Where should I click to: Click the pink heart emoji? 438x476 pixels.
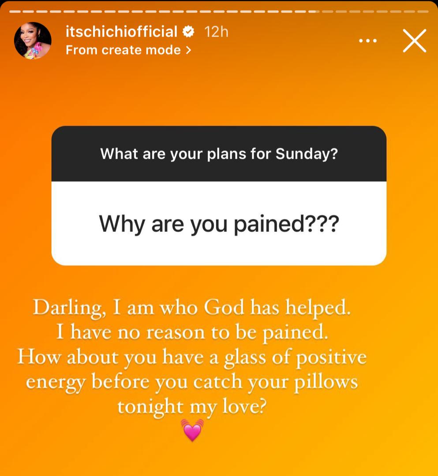(192, 430)
